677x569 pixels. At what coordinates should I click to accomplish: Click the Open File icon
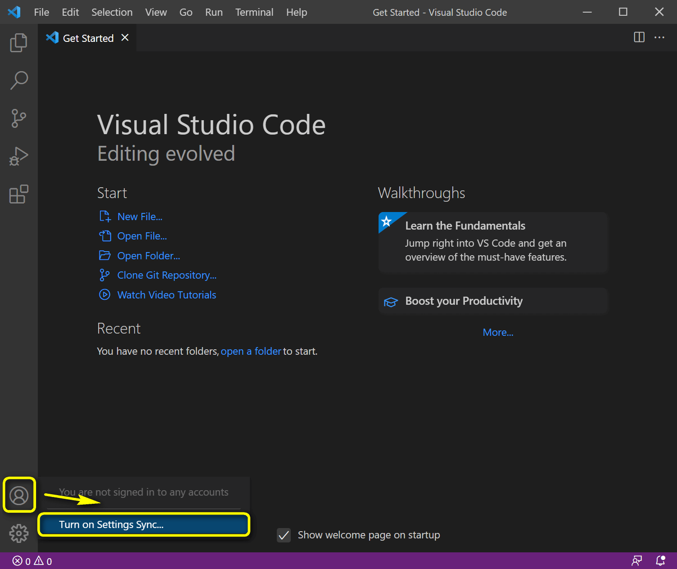(105, 236)
